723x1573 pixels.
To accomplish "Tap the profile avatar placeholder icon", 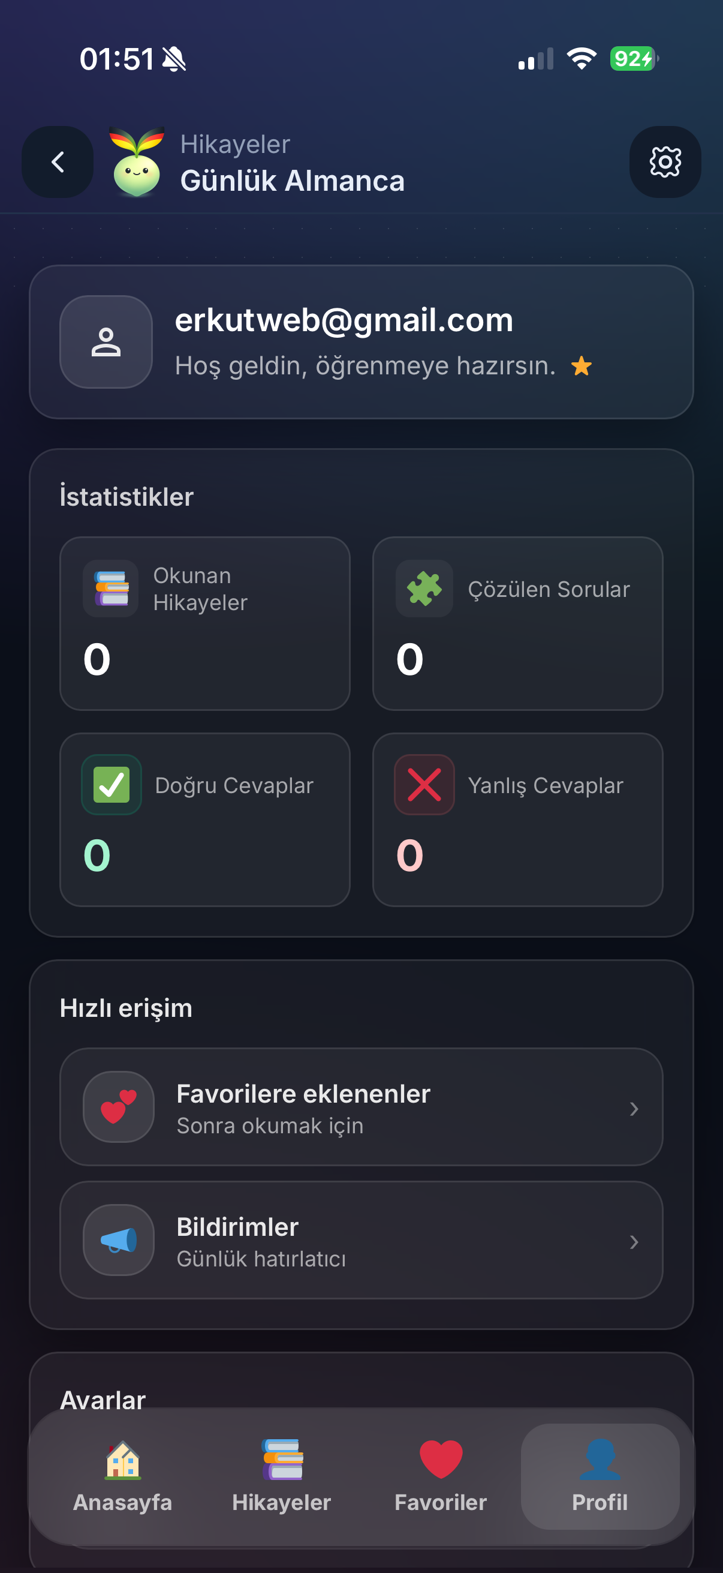I will pos(106,342).
